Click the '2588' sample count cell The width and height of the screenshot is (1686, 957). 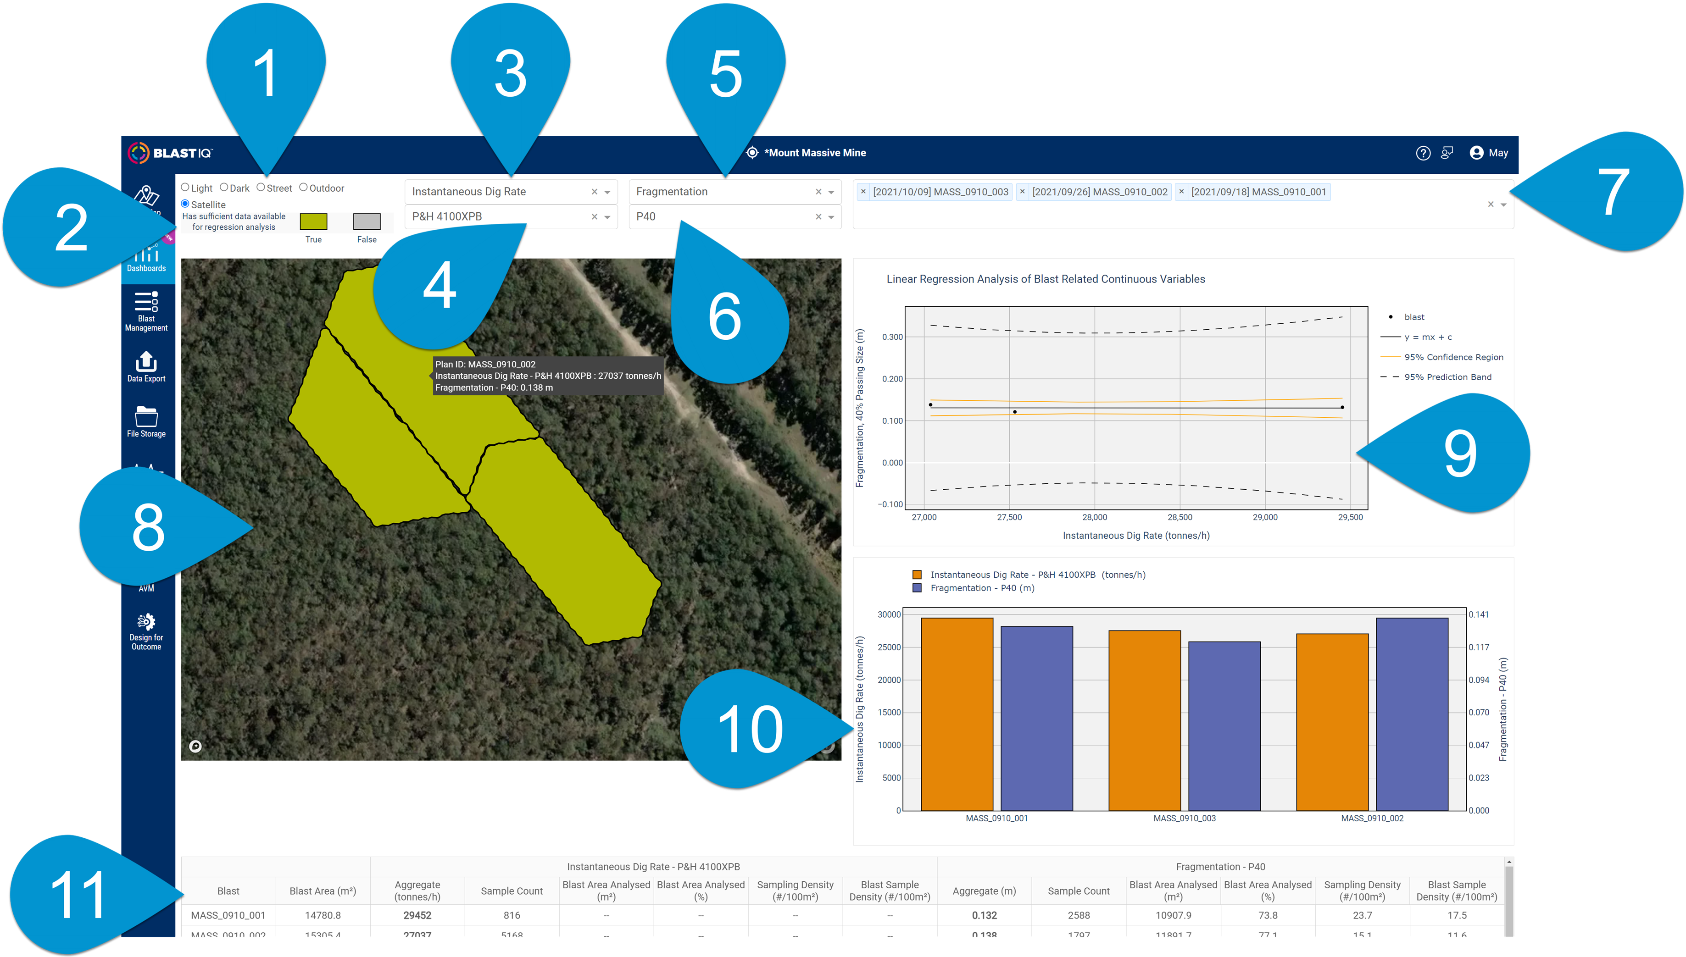tap(1079, 916)
